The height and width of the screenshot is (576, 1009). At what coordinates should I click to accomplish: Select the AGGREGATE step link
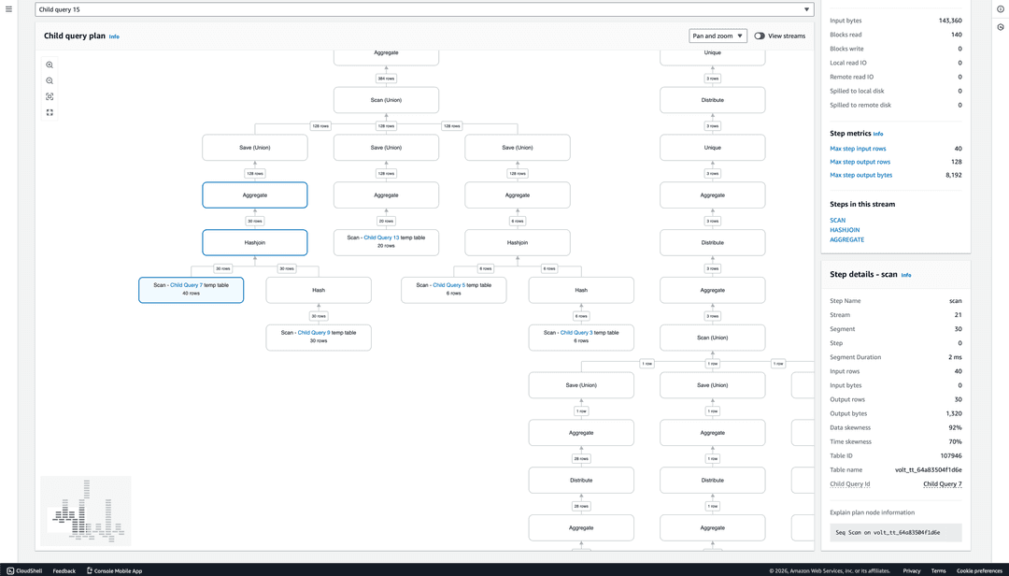(846, 239)
